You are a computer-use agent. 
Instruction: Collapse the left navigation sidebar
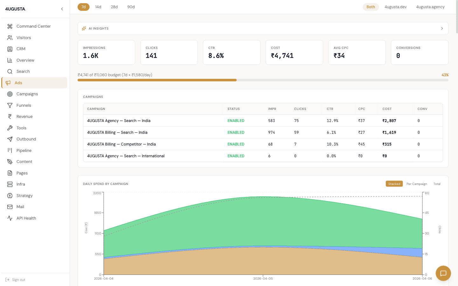(62, 9)
